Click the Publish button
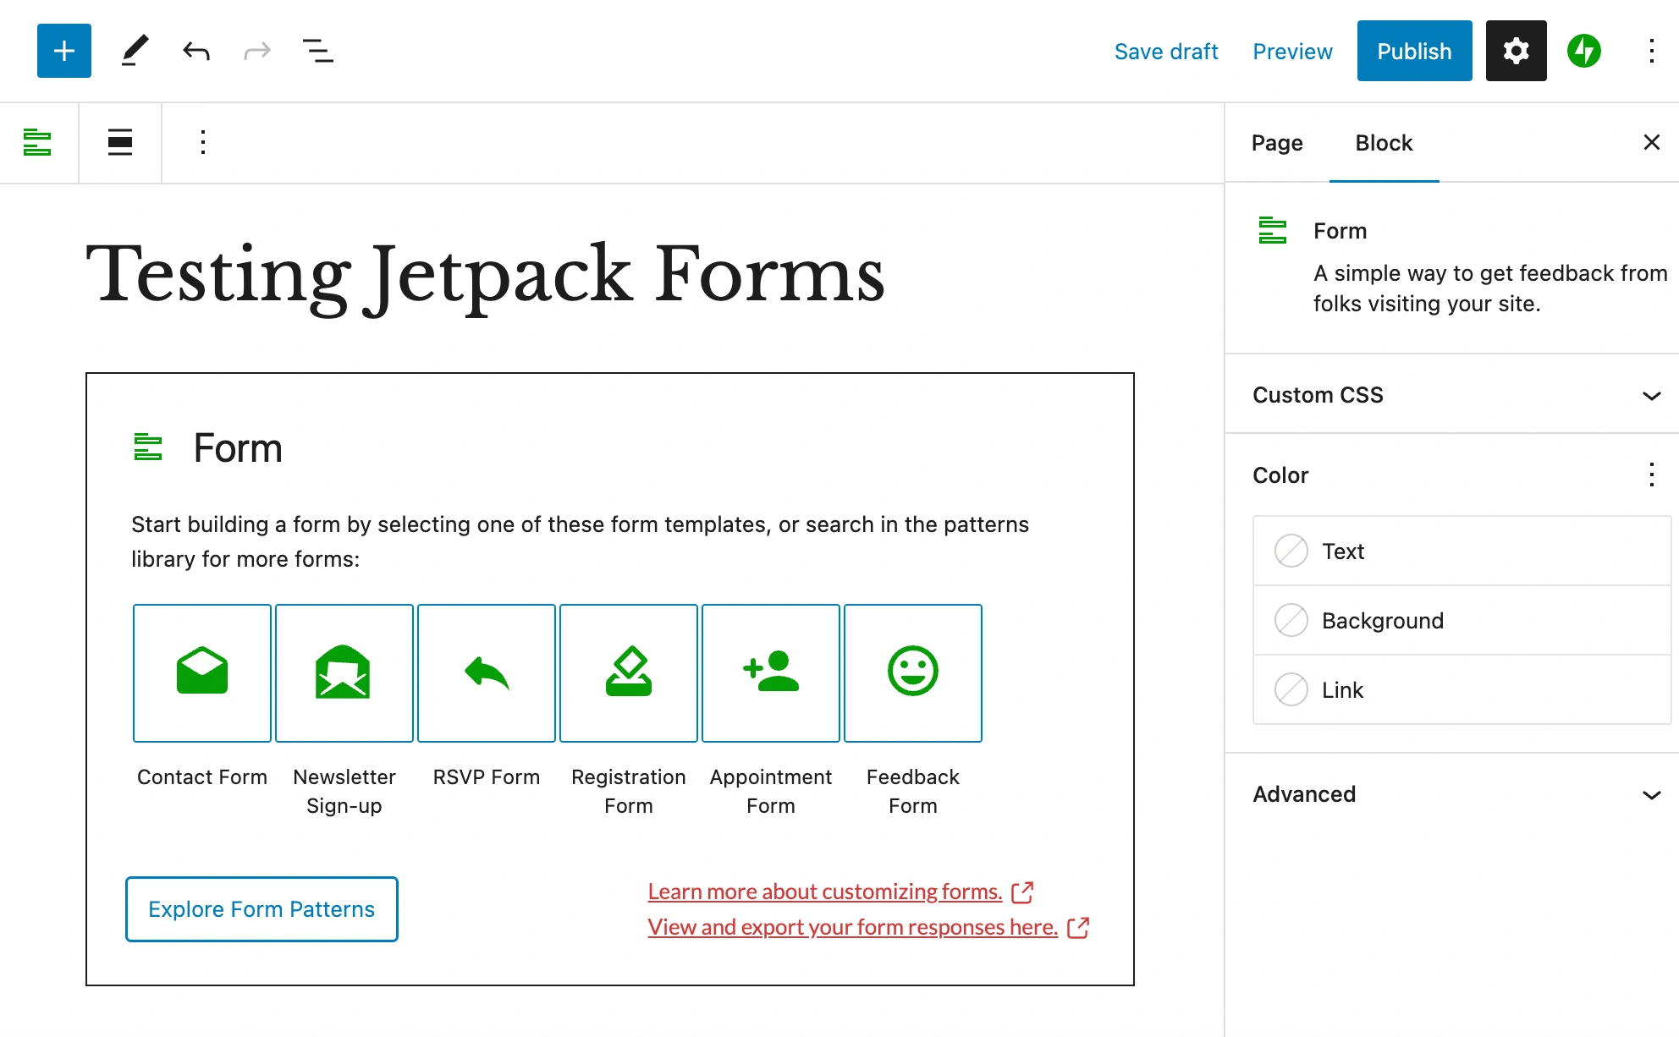Image resolution: width=1679 pixels, height=1037 pixels. pyautogui.click(x=1414, y=51)
